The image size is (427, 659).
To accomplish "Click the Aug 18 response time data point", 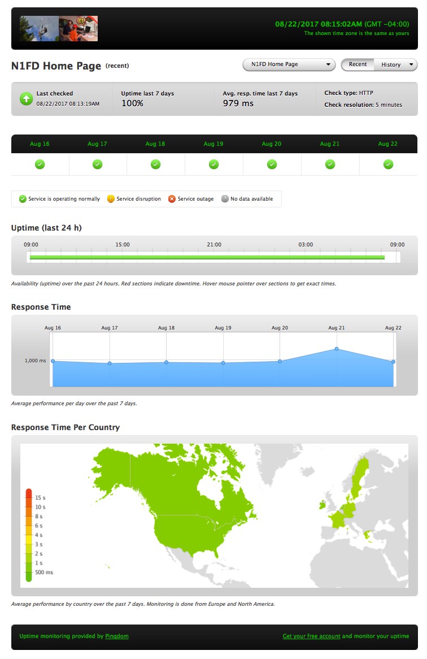I will [x=166, y=362].
